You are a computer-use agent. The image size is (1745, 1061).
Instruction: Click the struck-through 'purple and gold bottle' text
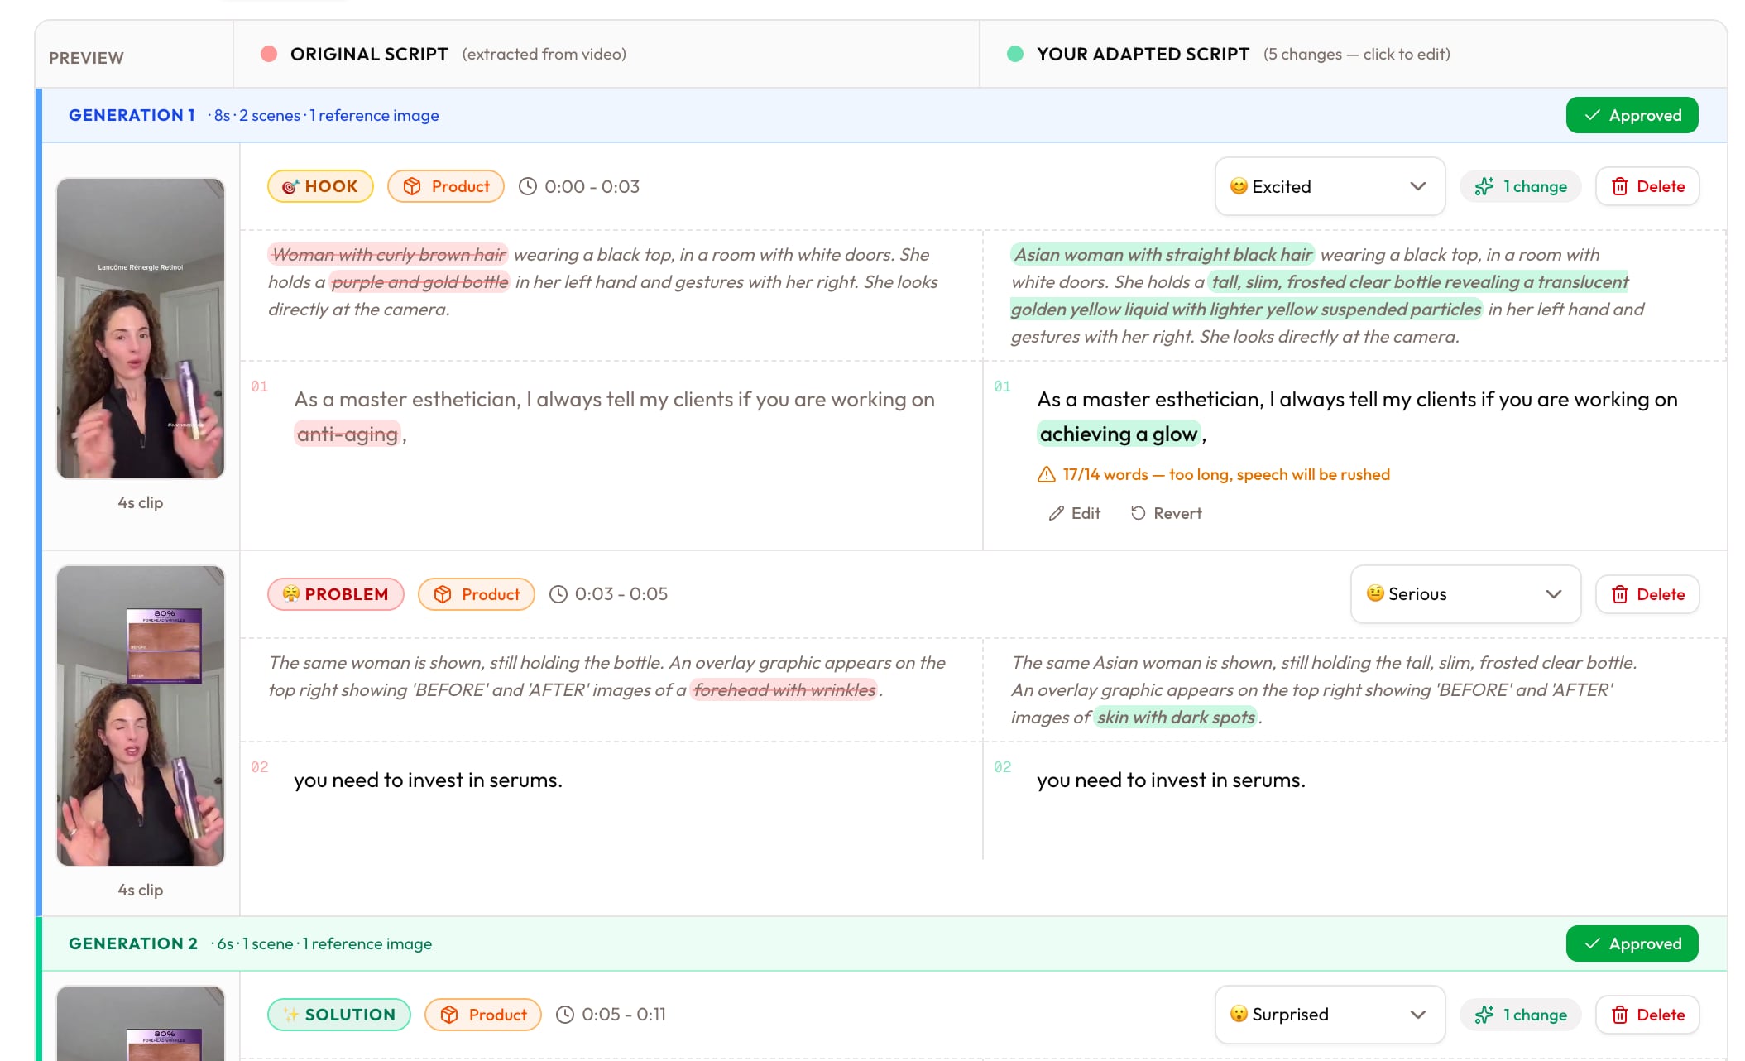[x=419, y=282]
